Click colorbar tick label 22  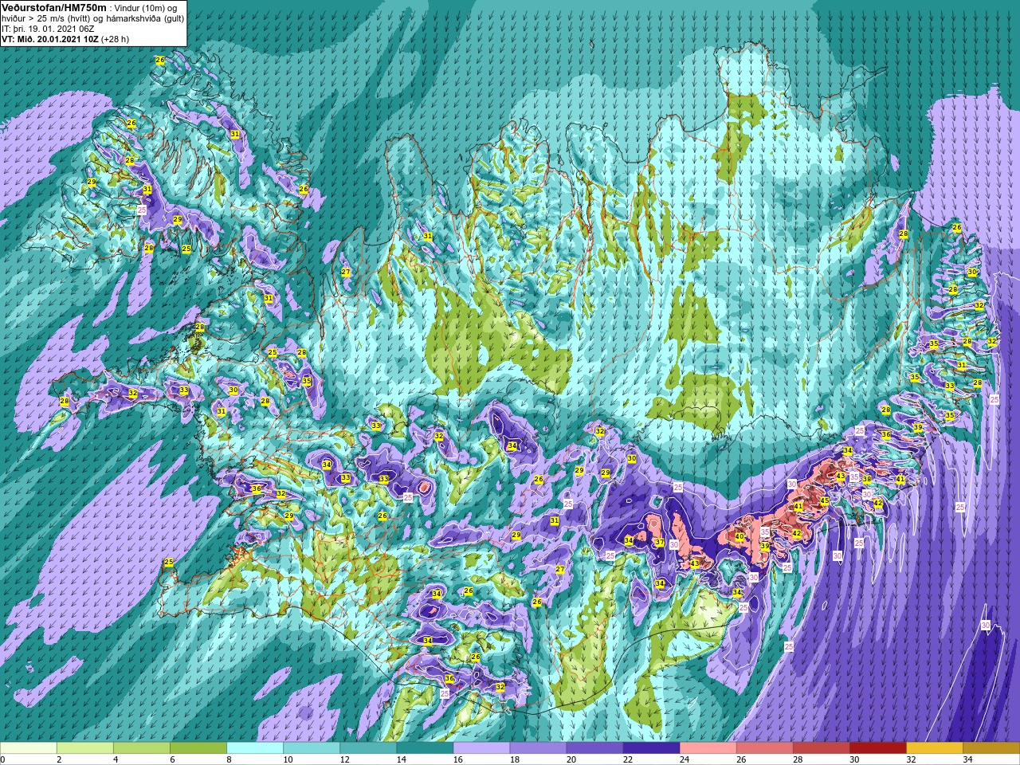click(x=627, y=759)
